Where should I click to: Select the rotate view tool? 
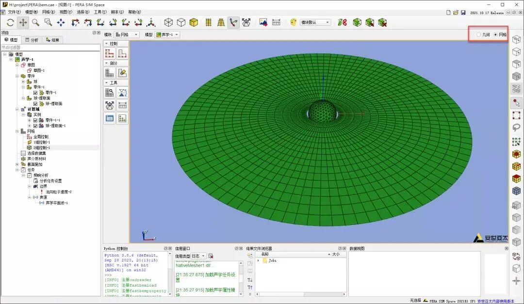(x=10, y=22)
